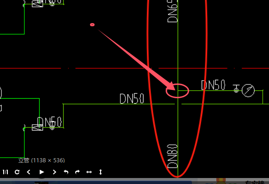
Task: Advance to the next image
Action: tap(54, 172)
